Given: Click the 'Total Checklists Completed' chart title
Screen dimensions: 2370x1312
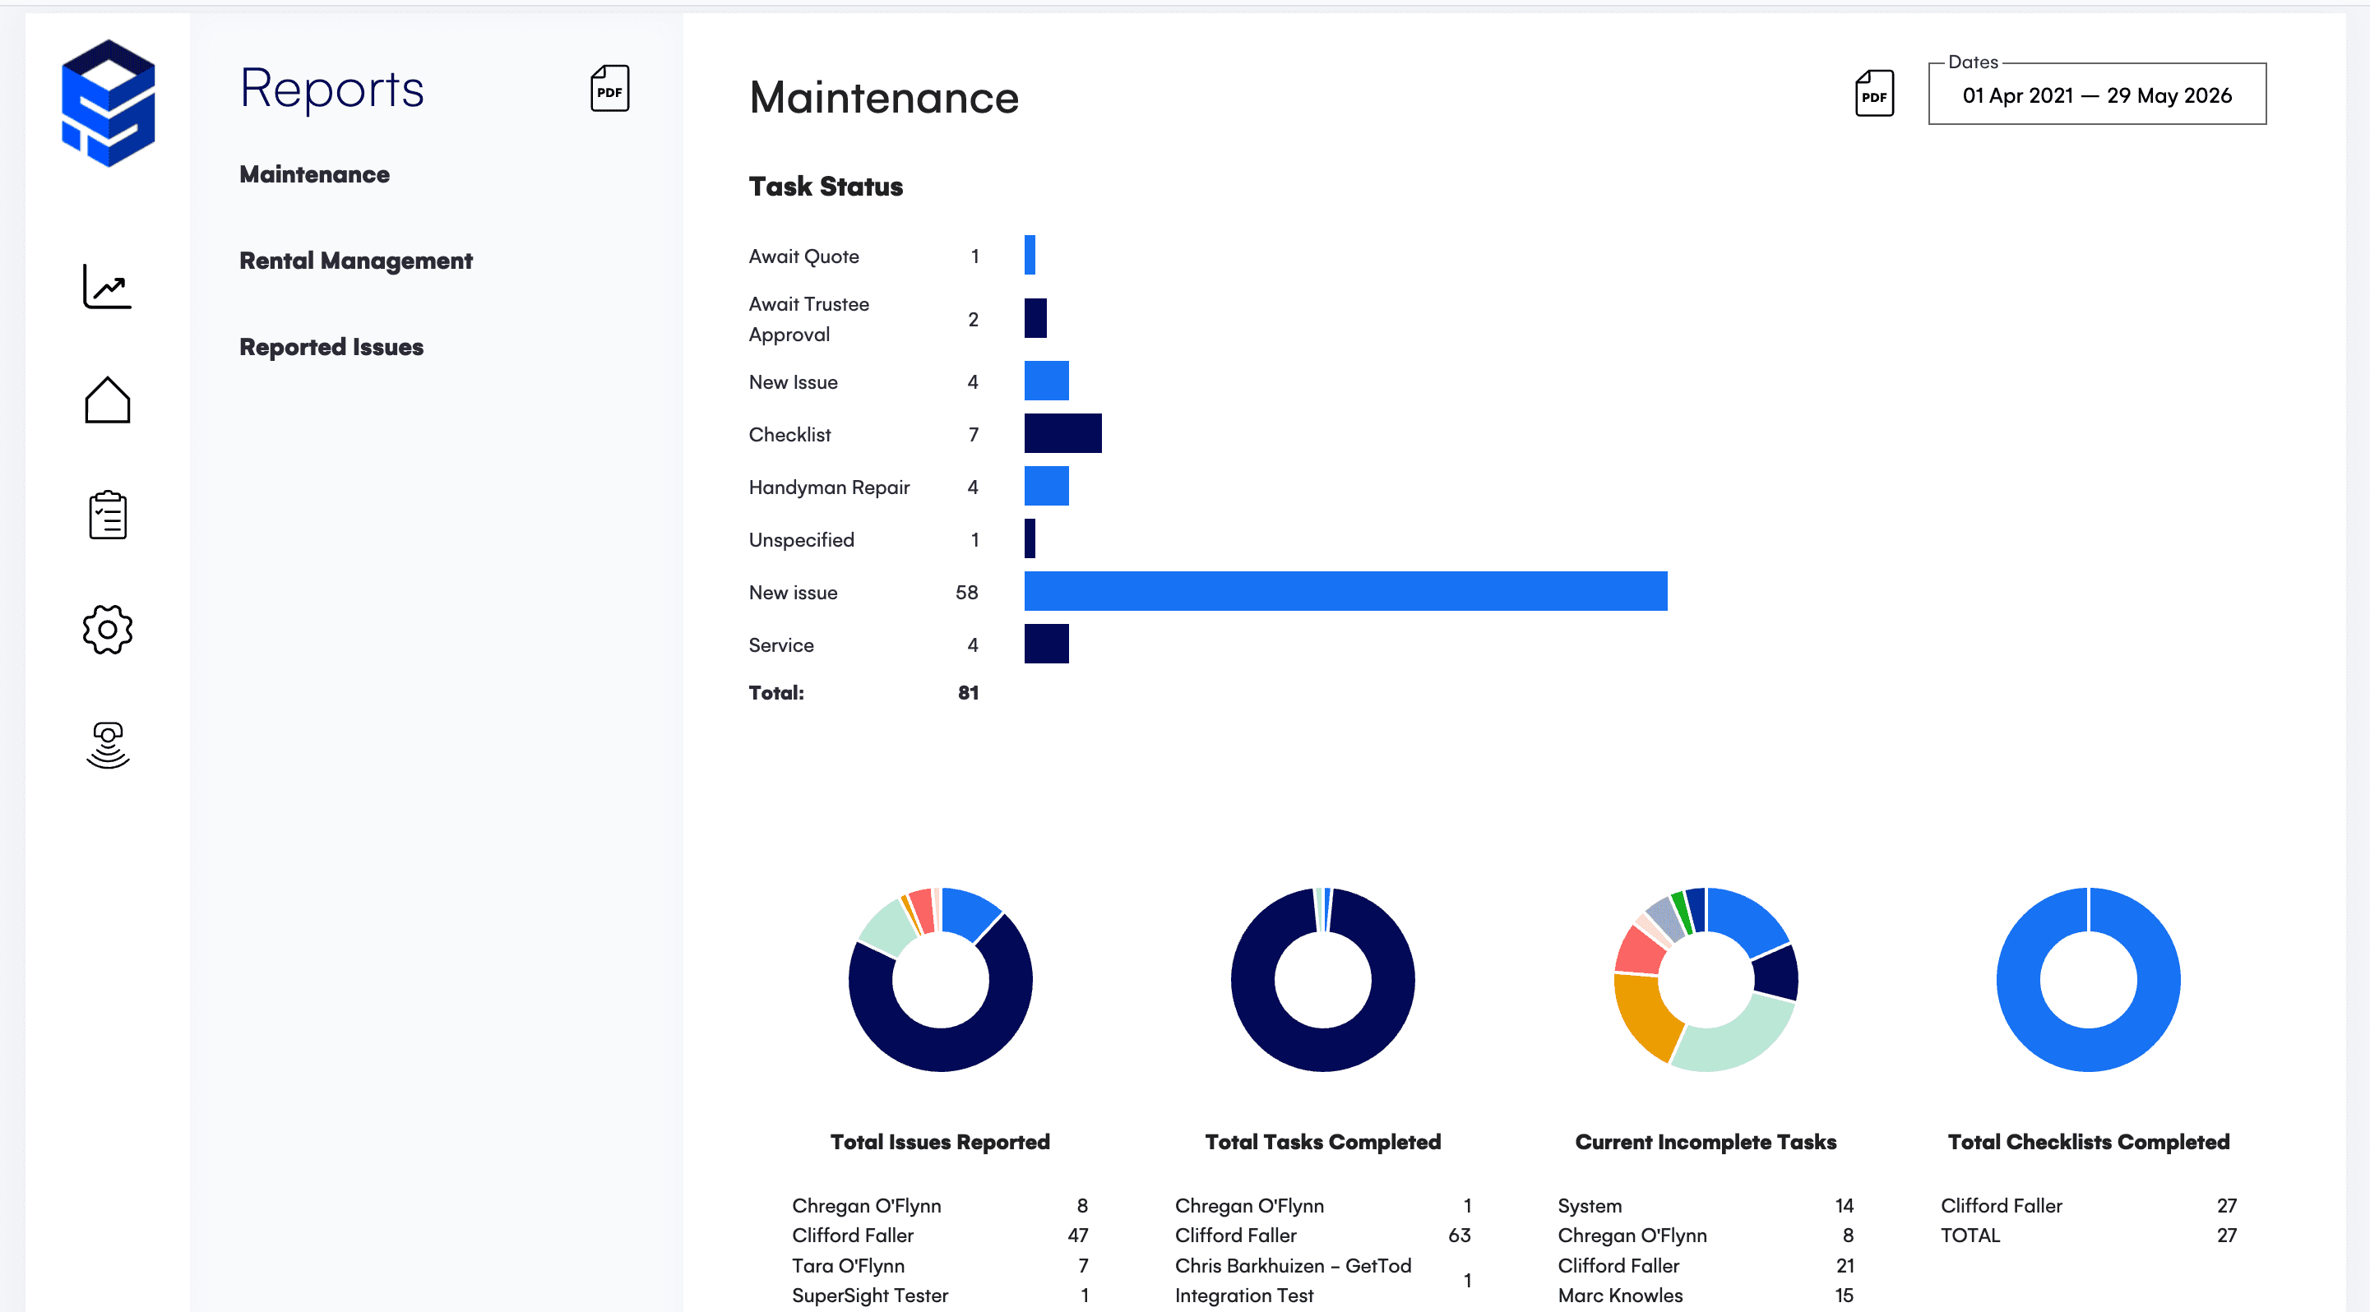Looking at the screenshot, I should pos(2089,1142).
